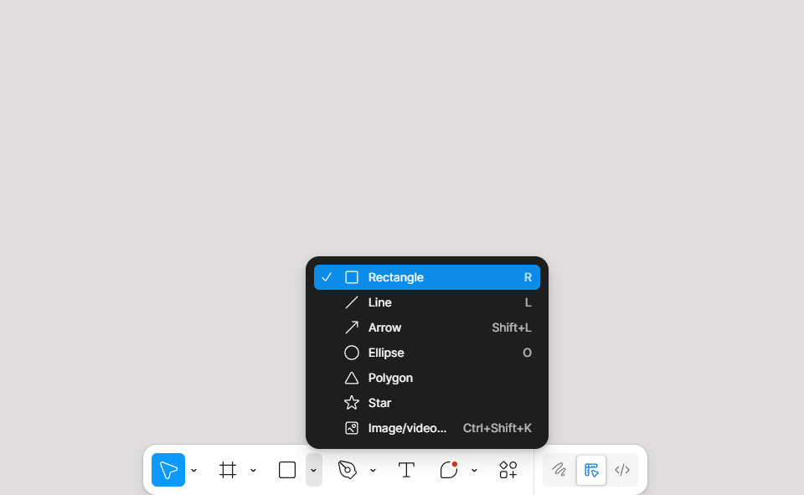This screenshot has width=804, height=495.
Task: Switch to Design mode
Action: [591, 470]
